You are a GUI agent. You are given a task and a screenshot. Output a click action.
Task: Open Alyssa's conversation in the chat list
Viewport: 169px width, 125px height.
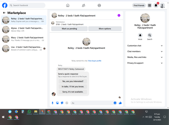pyautogui.click(x=24, y=30)
